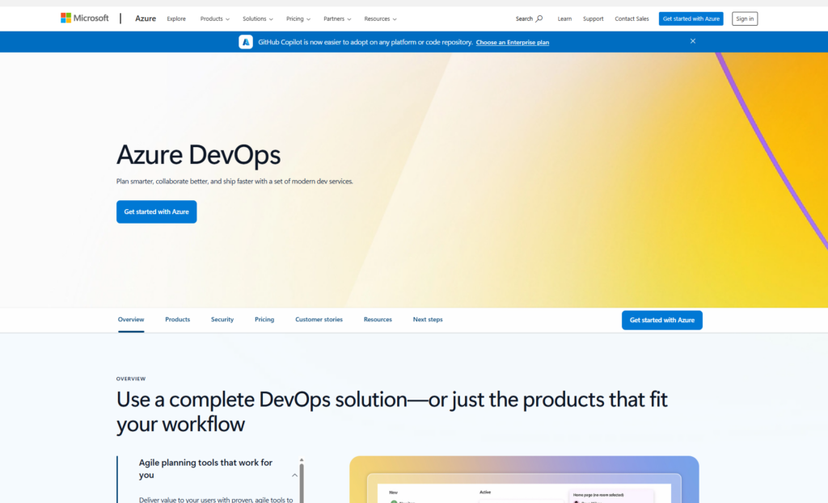
Task: Switch to the Security tab
Action: point(222,320)
